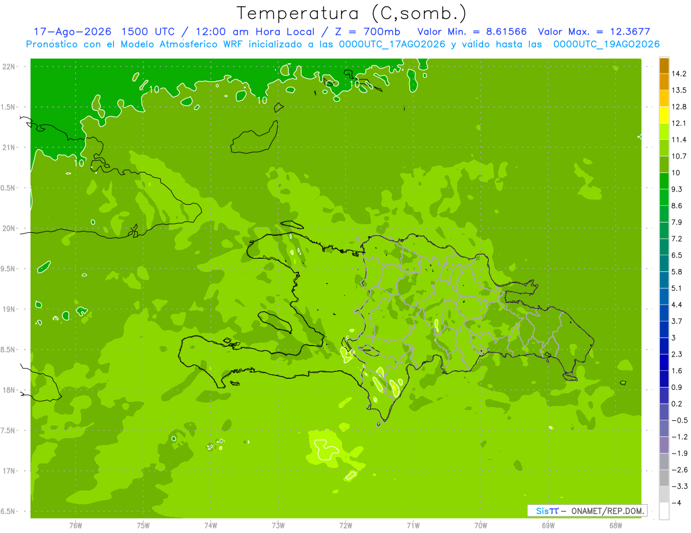
Task: Click the '12.1' colorbar label
Action: (680, 123)
